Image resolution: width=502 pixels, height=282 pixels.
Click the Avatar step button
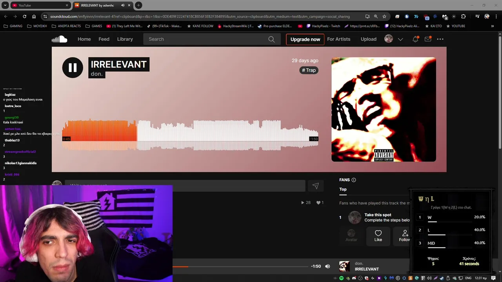click(351, 236)
